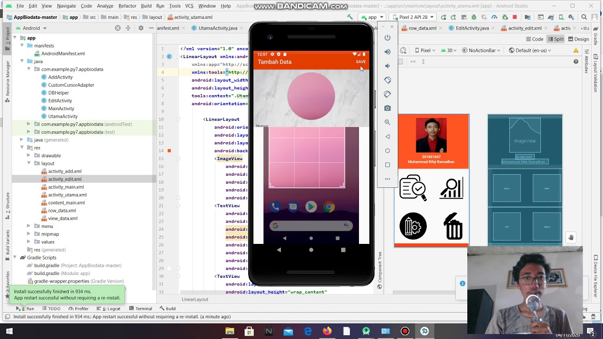Open the Refactor menu
603x339 pixels.
(127, 6)
